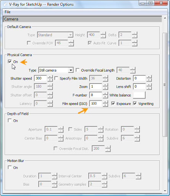Toggle the Exposure checkbox
This screenshot has width=170, height=196.
point(113,103)
